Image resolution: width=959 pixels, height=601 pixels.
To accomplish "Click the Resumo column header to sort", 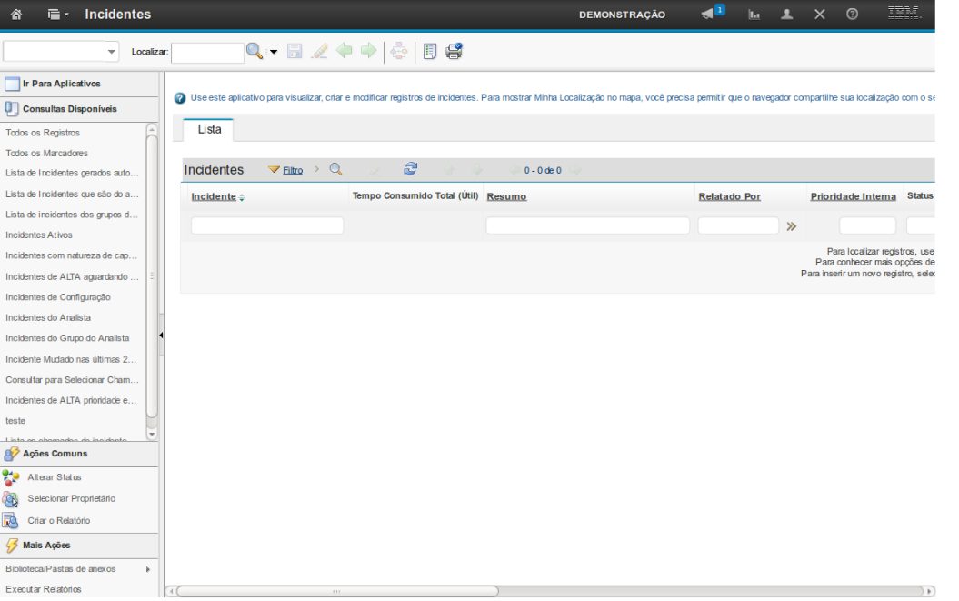I will 506,196.
